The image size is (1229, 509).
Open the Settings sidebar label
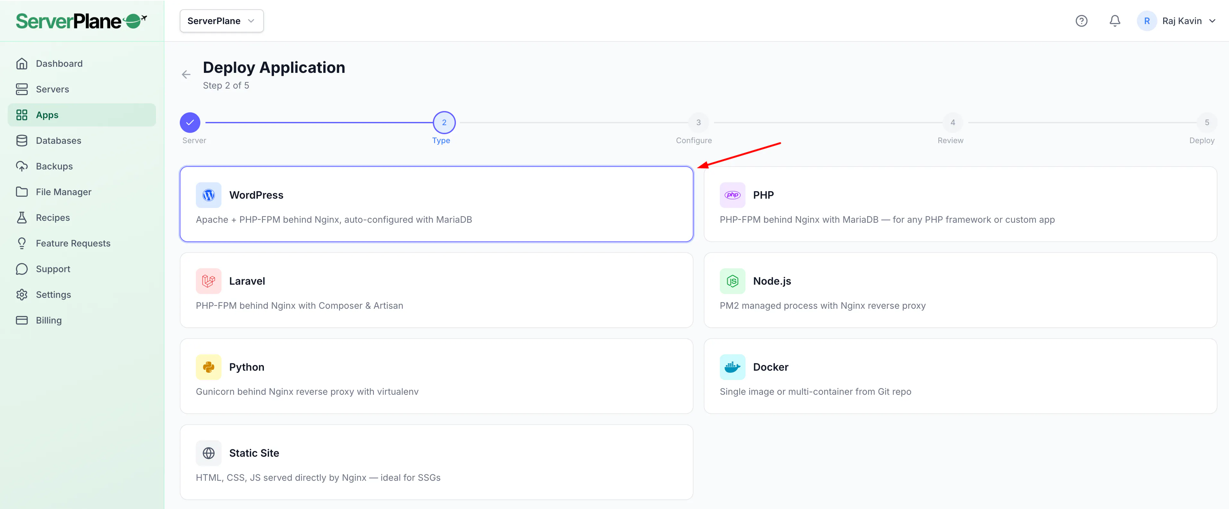tap(53, 295)
